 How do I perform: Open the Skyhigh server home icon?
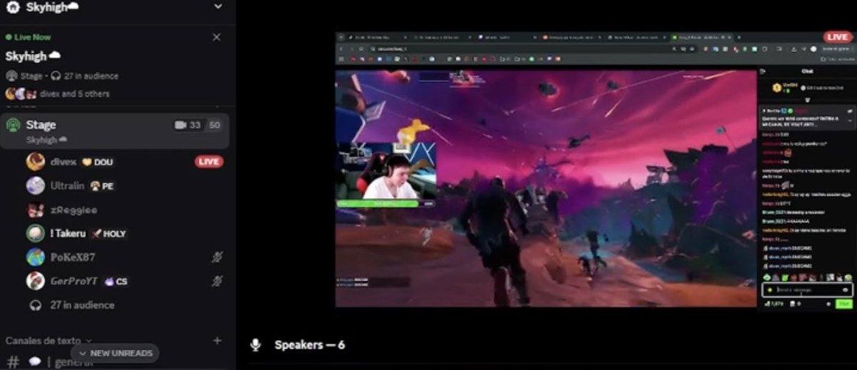12,6
